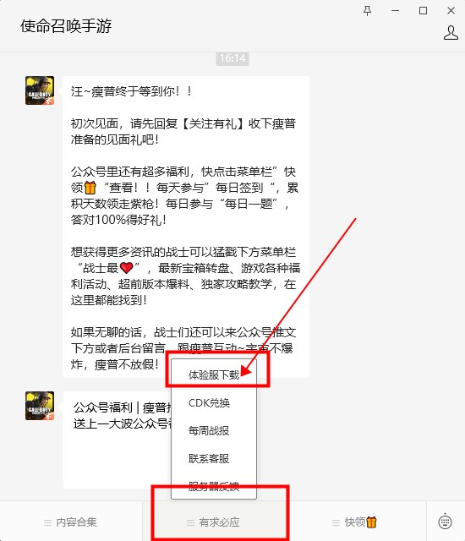The height and width of the screenshot is (541, 465).
Task: Click the 使命召唤手游 chat title
Action: (66, 26)
